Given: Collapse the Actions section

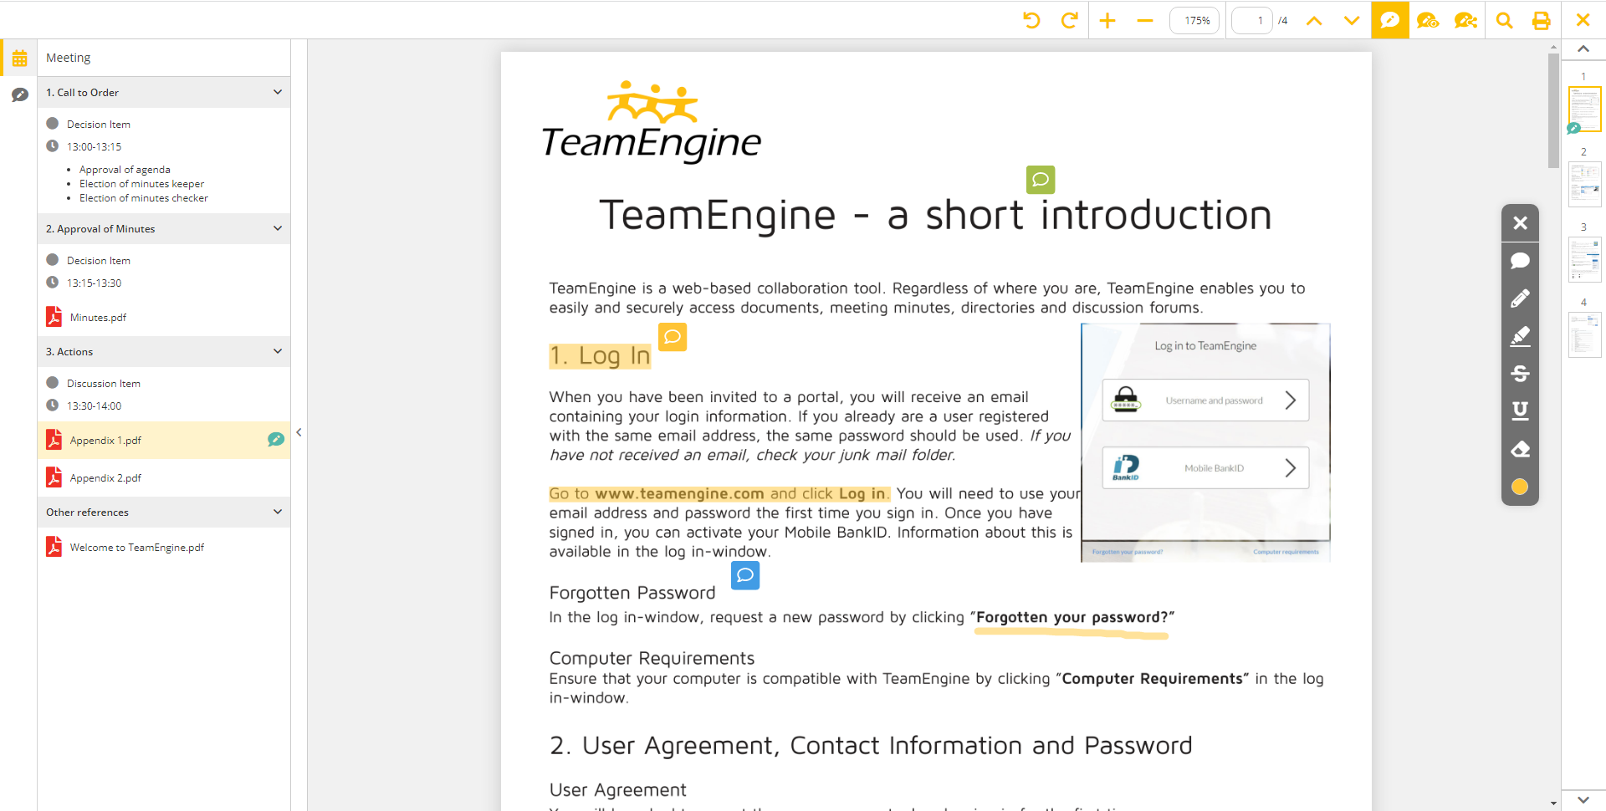Looking at the screenshot, I should click(278, 351).
